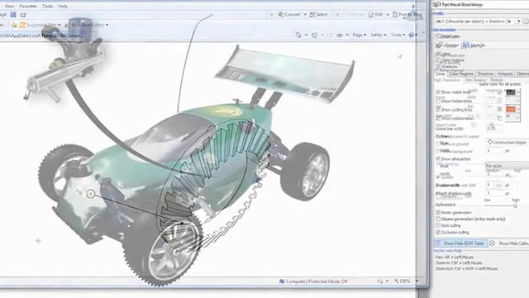Open the Convert dropdown arrow

(305, 15)
